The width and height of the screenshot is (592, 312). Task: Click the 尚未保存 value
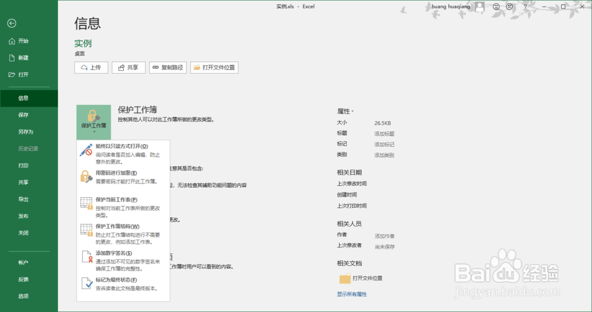pyautogui.click(x=384, y=247)
